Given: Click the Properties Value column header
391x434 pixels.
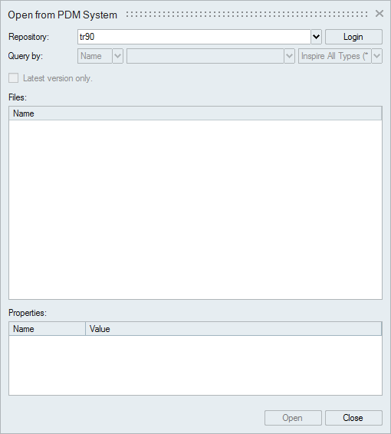Looking at the screenshot, I should point(234,329).
